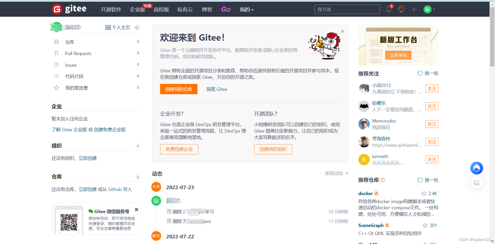This screenshot has height=244, width=495.
Task: Click the WeChat QR code image
Action: [69, 222]
